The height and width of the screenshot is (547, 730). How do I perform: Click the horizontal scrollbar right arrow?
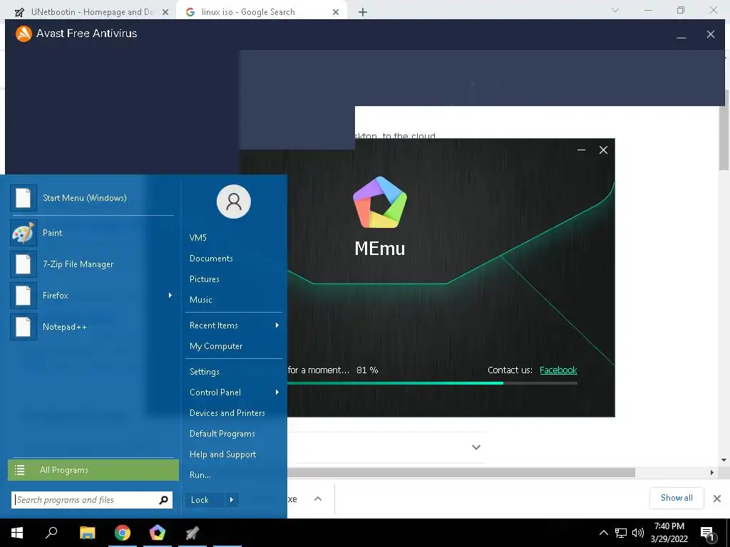(711, 473)
